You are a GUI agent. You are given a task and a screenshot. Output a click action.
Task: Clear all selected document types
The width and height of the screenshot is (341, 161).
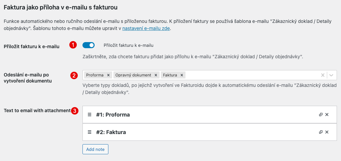[x=323, y=75]
